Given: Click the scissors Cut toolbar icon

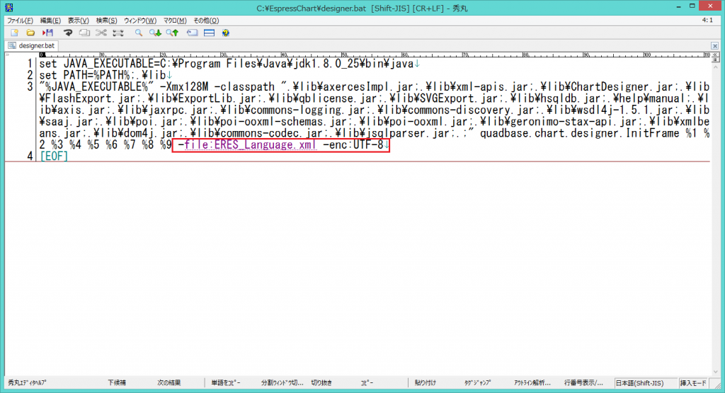Looking at the screenshot, I should tap(101, 33).
